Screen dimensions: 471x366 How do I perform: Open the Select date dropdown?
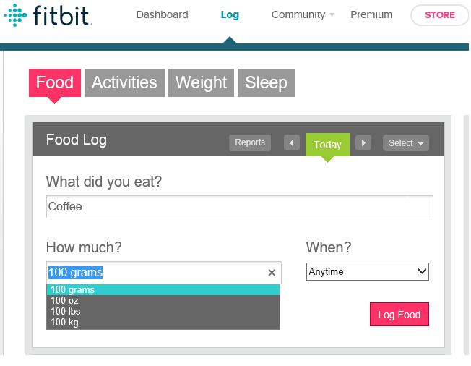click(x=405, y=143)
